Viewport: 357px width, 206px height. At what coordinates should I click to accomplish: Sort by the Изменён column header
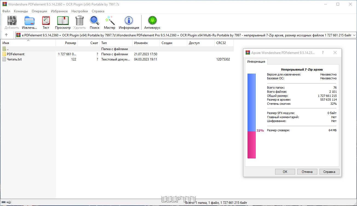coord(146,43)
